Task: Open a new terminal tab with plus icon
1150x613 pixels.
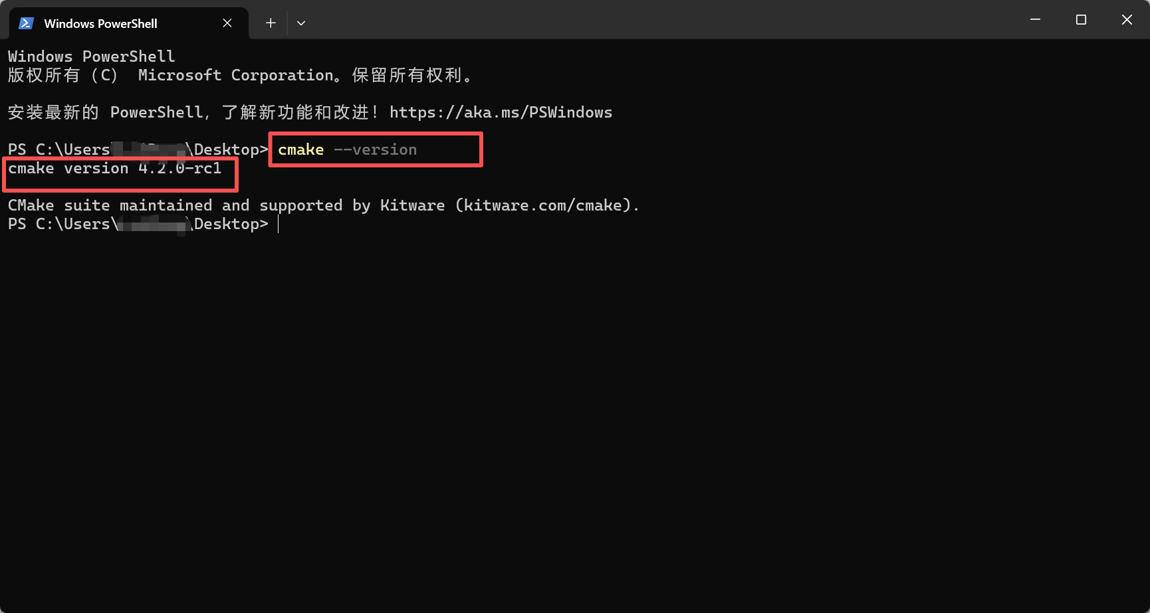Action: pyautogui.click(x=270, y=22)
